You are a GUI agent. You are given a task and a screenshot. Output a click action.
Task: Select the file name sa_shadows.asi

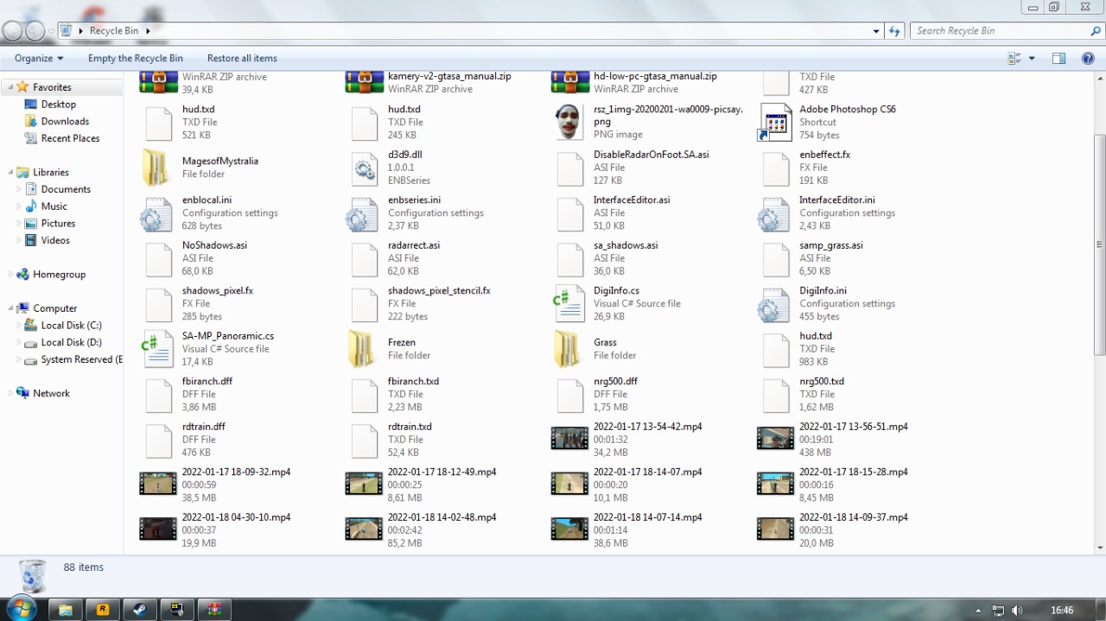tap(626, 245)
